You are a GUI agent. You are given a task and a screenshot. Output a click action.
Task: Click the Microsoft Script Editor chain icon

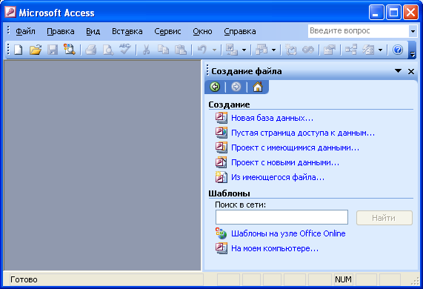pyautogui.click(x=308, y=50)
